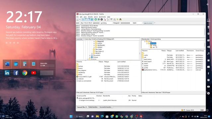Toggle transfer queue display icon
This screenshot has width=212, height=119.
(92, 20)
